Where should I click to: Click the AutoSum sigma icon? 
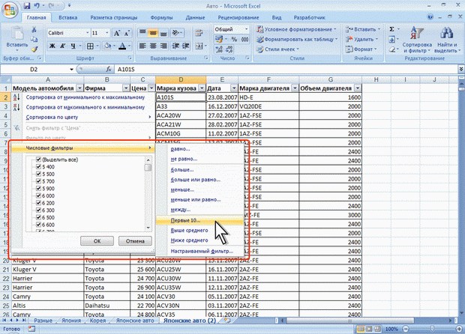pos(391,29)
